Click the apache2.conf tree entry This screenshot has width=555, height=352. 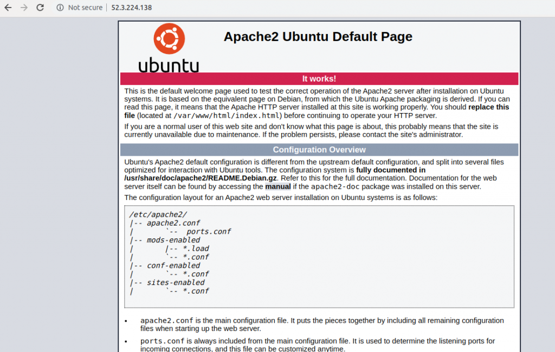pos(173,223)
